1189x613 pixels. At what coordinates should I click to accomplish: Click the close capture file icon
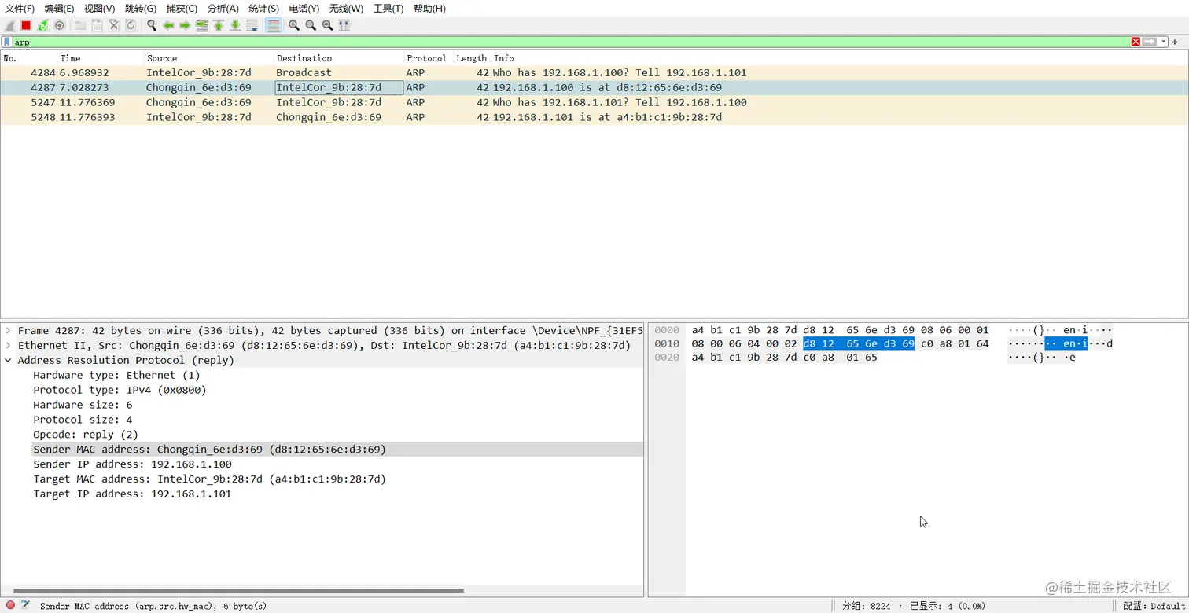click(x=114, y=25)
